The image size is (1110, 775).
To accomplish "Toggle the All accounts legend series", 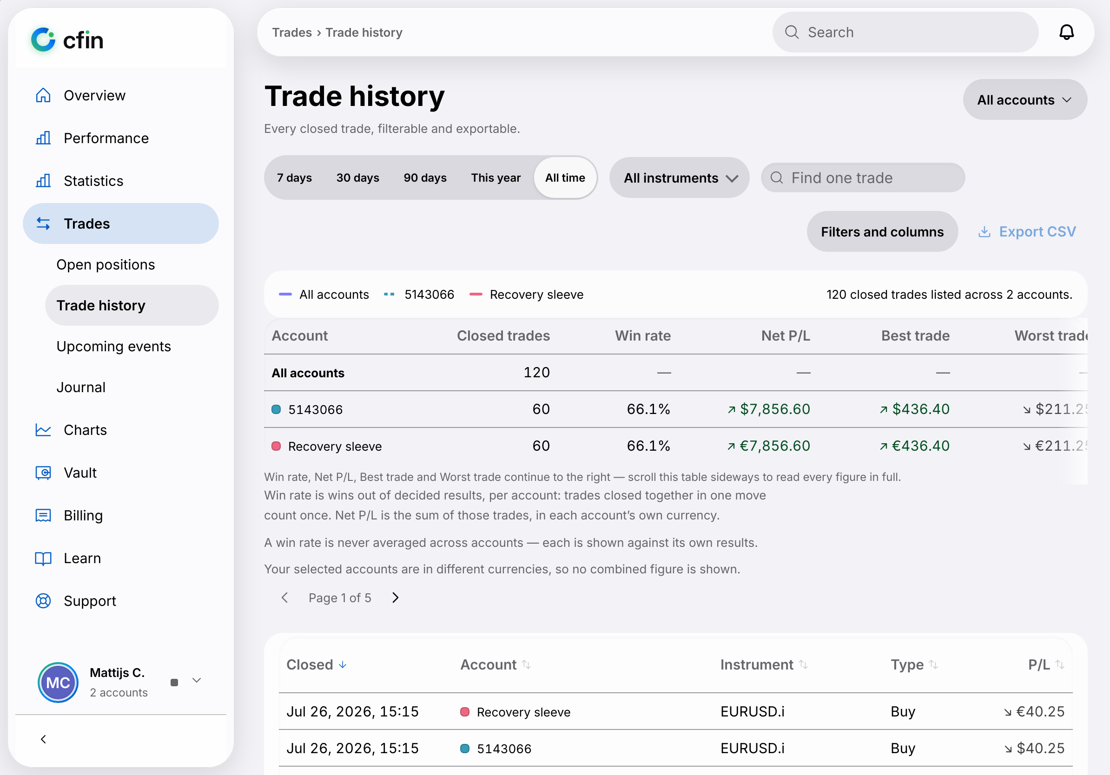I will [324, 295].
